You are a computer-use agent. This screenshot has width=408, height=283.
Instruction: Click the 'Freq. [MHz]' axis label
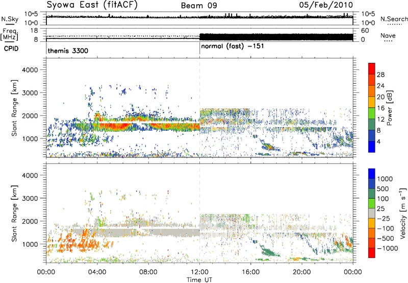pos(9,34)
